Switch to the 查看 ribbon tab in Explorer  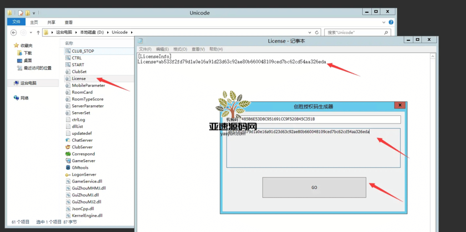click(69, 22)
